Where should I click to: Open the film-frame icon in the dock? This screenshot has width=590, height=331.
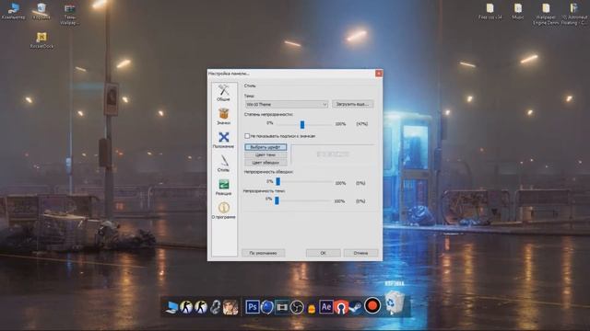pyautogui.click(x=281, y=307)
